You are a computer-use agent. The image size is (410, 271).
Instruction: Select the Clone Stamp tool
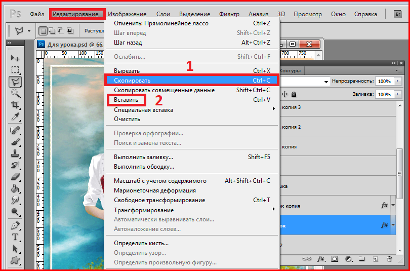(x=15, y=153)
